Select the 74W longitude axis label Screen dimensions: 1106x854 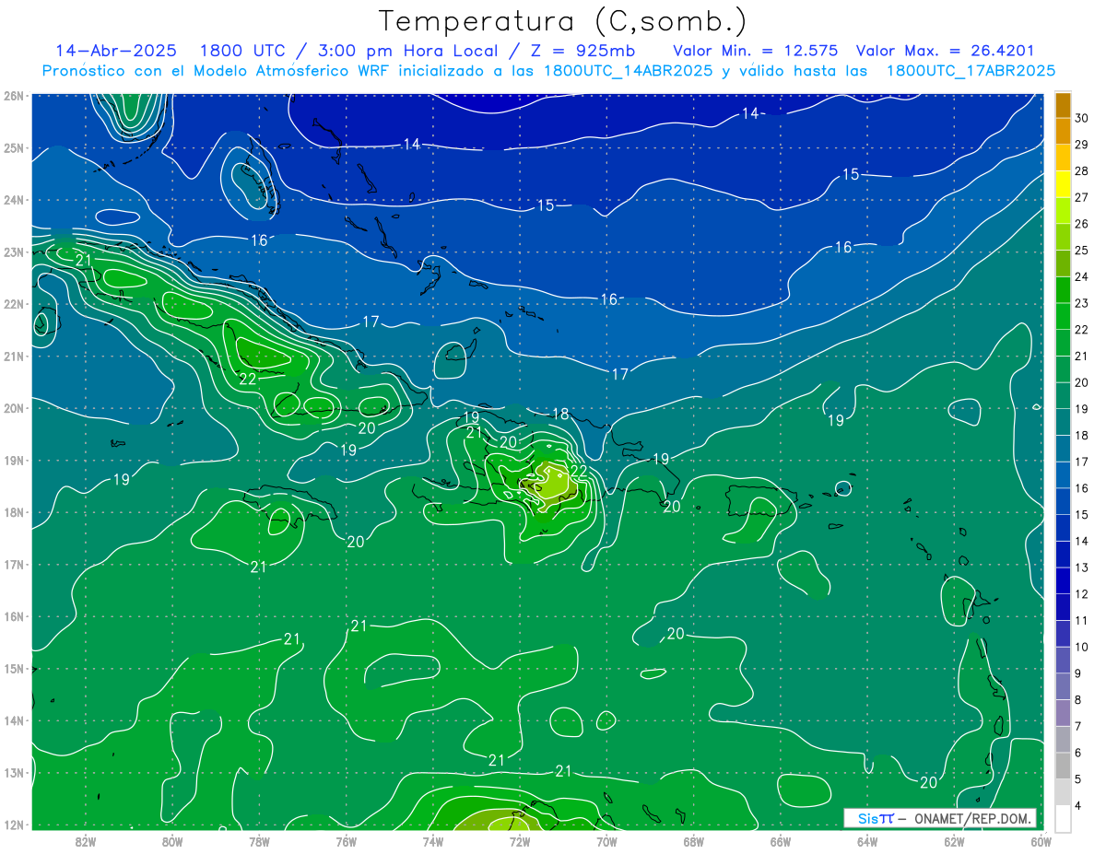pyautogui.click(x=432, y=840)
